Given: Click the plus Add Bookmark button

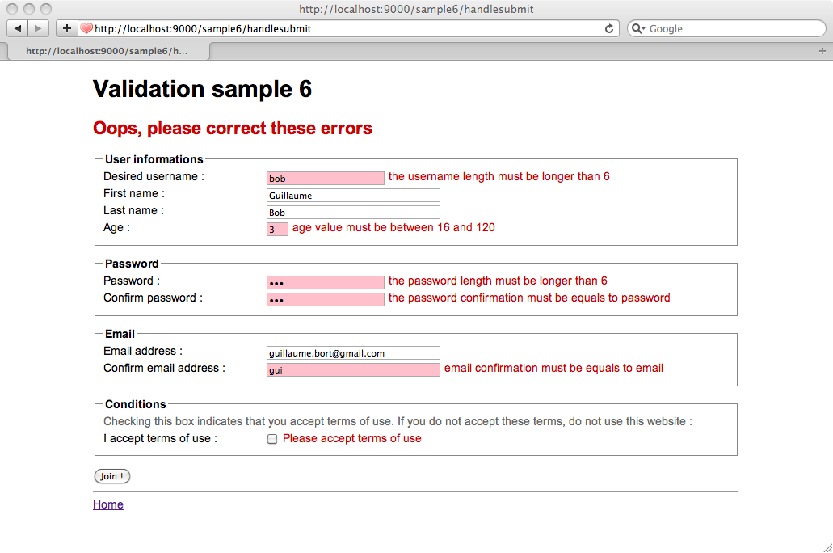Looking at the screenshot, I should 66,28.
